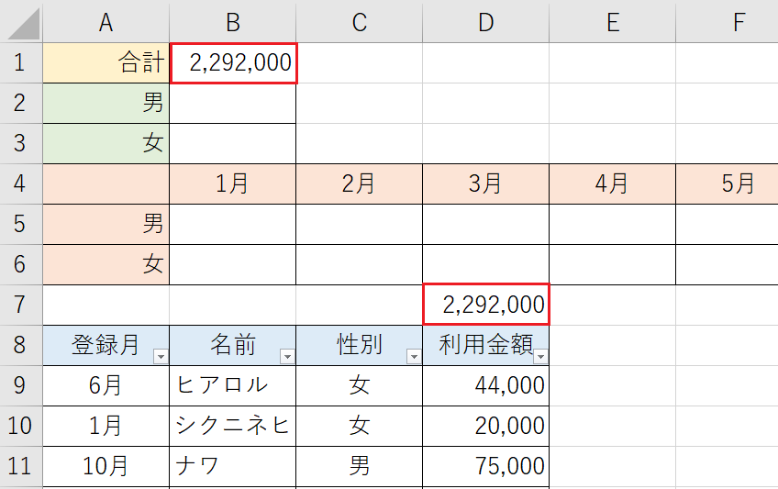The width and height of the screenshot is (778, 489).
Task: Click the 2月 header cell
Action: [360, 183]
